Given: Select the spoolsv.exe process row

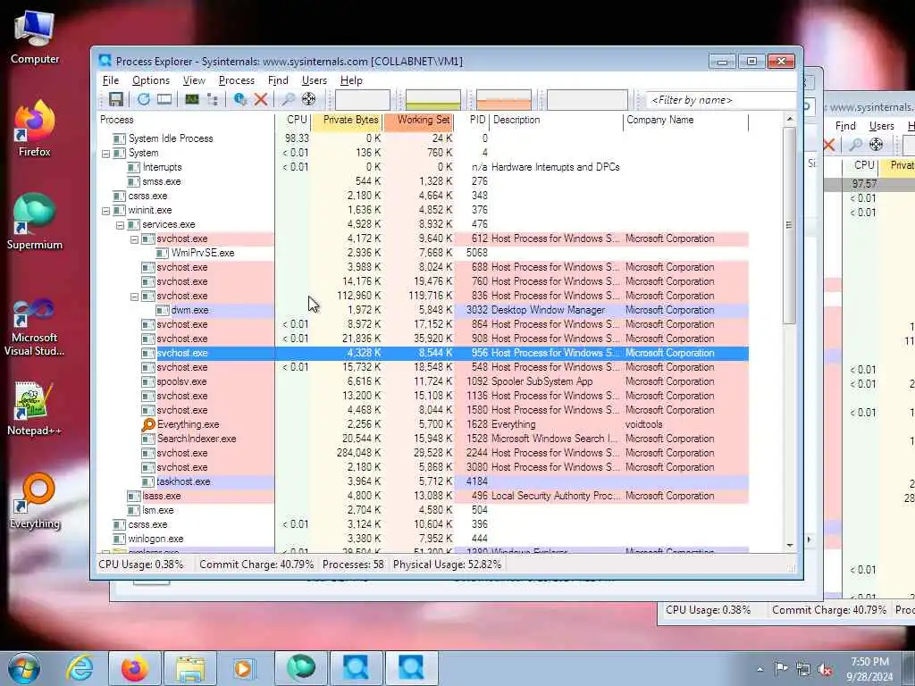Looking at the screenshot, I should [424, 382].
